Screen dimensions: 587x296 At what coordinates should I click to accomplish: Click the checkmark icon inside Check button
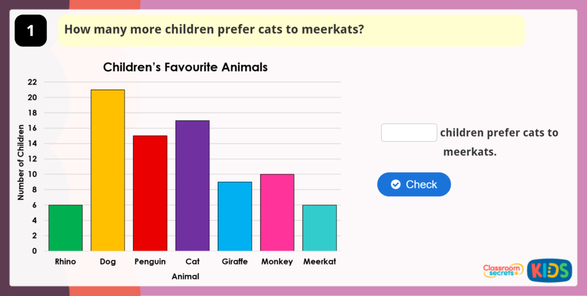[396, 185]
